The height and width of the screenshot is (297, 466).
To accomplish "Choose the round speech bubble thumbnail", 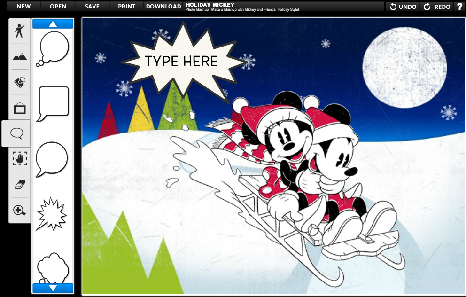I will click(x=52, y=160).
